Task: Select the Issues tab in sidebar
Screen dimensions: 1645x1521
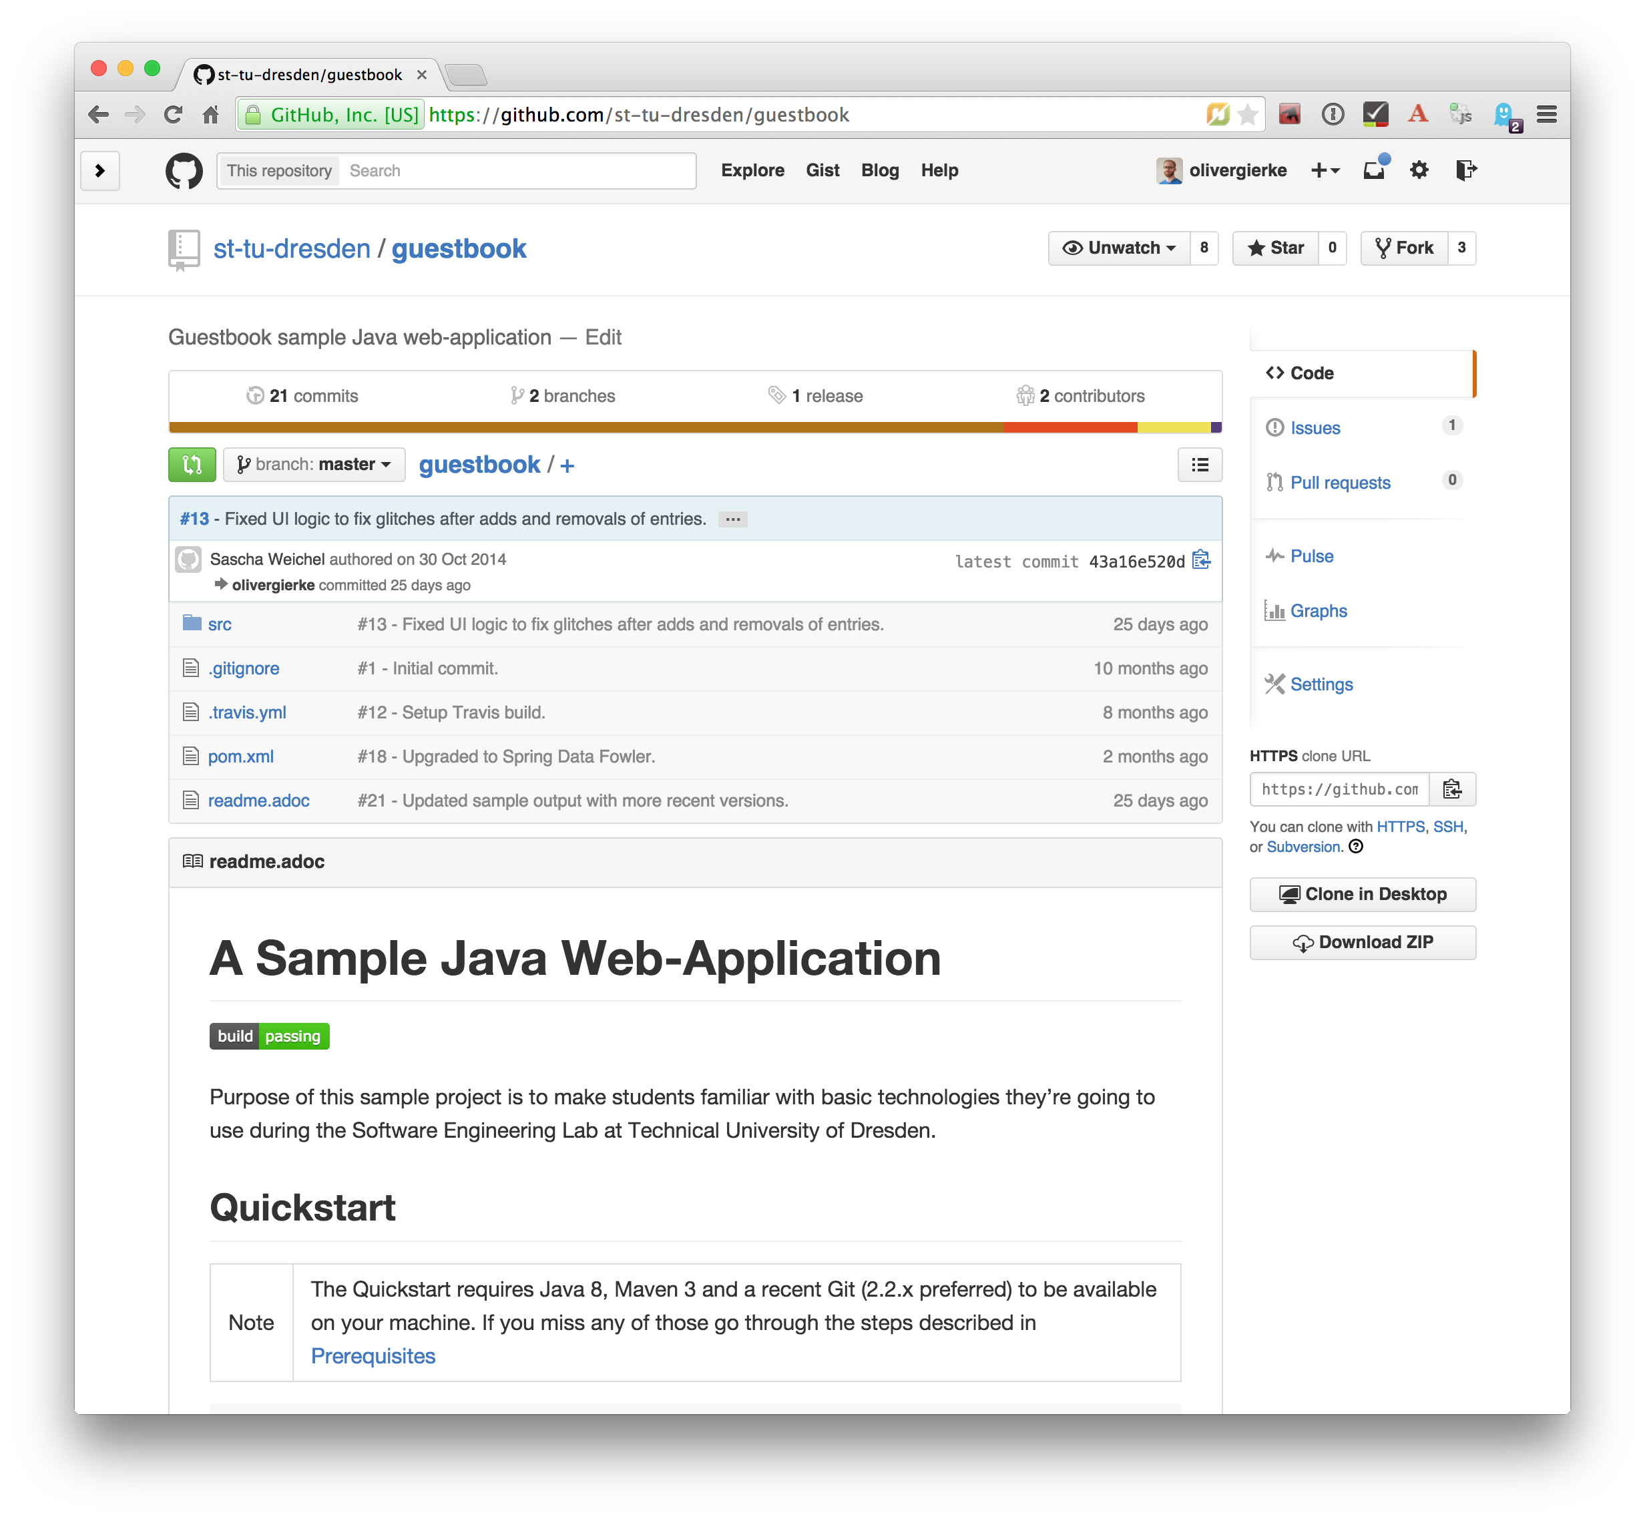Action: 1314,427
